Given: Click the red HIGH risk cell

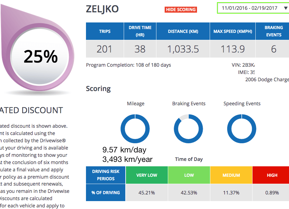Looking at the screenshot, I should click(272, 175).
